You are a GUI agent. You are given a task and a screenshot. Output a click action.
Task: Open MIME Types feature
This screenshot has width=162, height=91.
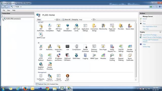click(94, 56)
